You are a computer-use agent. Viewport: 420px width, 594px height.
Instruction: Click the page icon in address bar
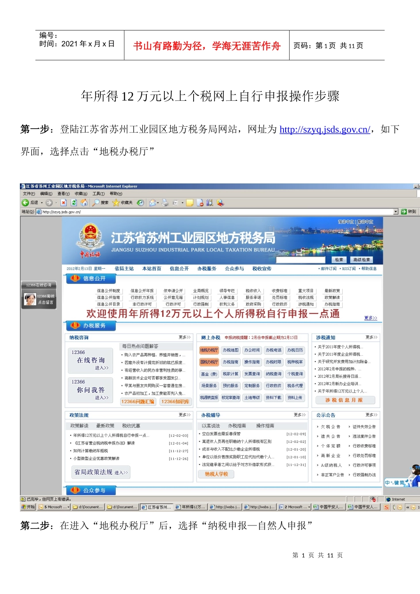[x=39, y=212]
